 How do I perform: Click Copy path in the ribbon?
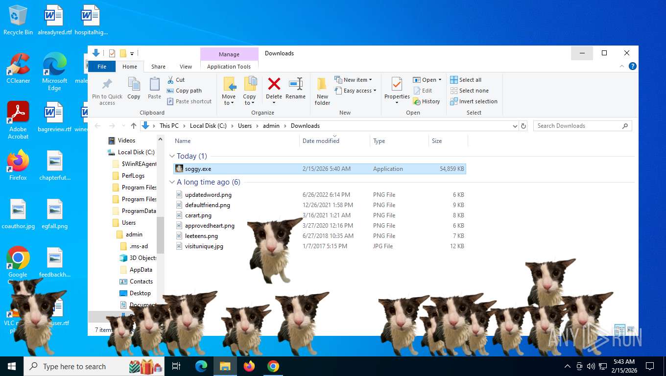click(184, 91)
